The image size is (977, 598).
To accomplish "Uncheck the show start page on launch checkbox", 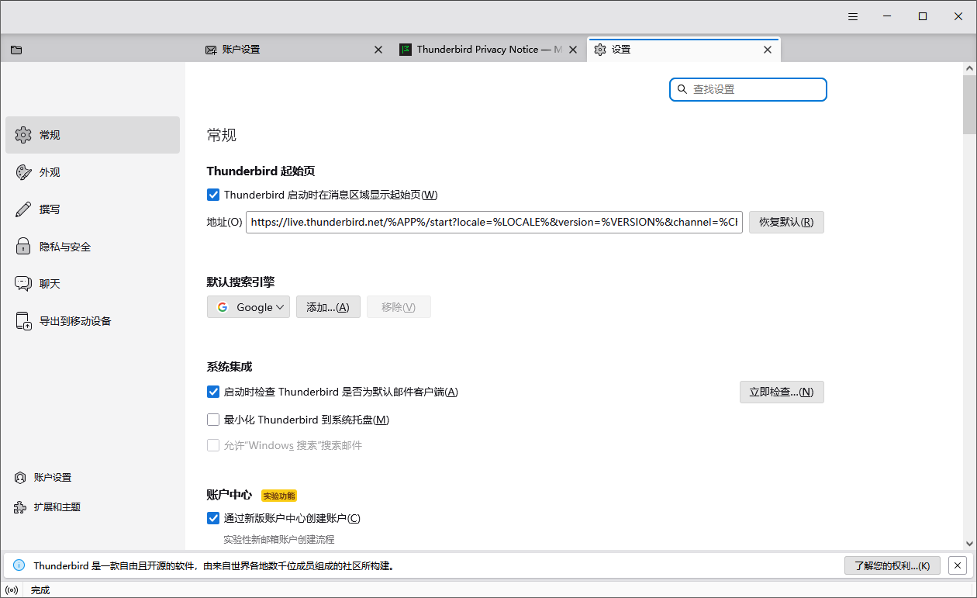I will pyautogui.click(x=213, y=195).
